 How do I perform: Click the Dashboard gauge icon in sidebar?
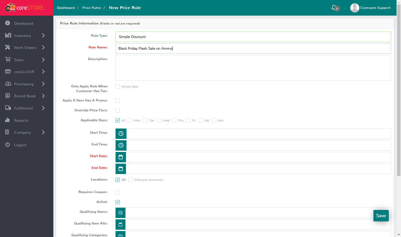point(8,23)
